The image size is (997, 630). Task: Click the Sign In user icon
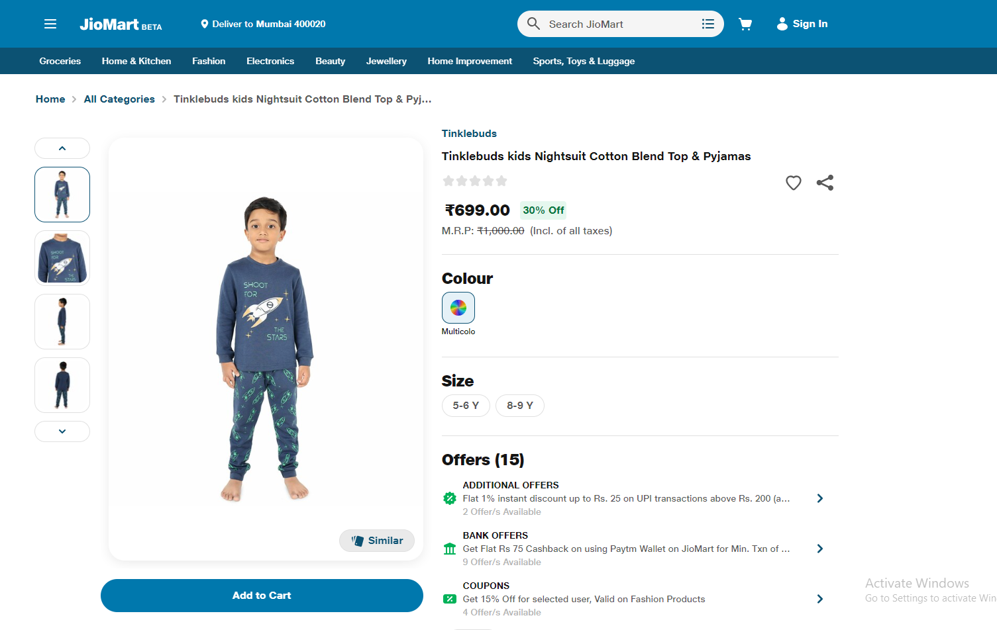pos(782,24)
